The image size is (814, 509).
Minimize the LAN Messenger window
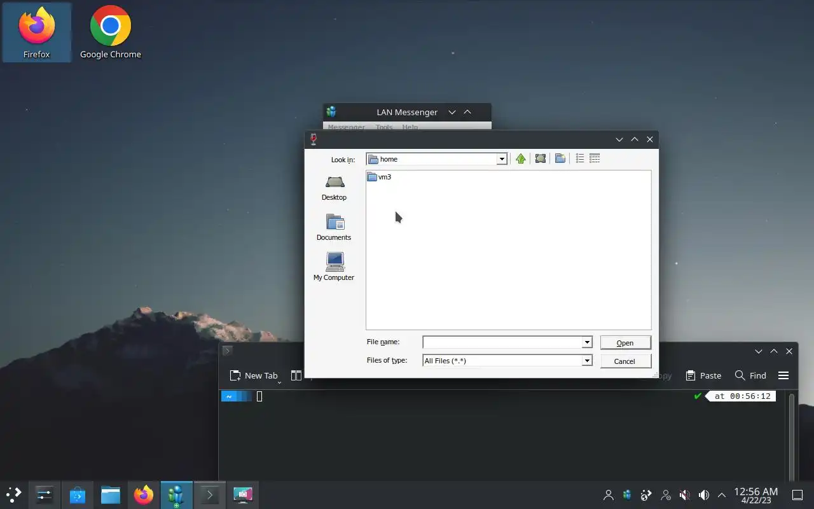[x=452, y=112]
